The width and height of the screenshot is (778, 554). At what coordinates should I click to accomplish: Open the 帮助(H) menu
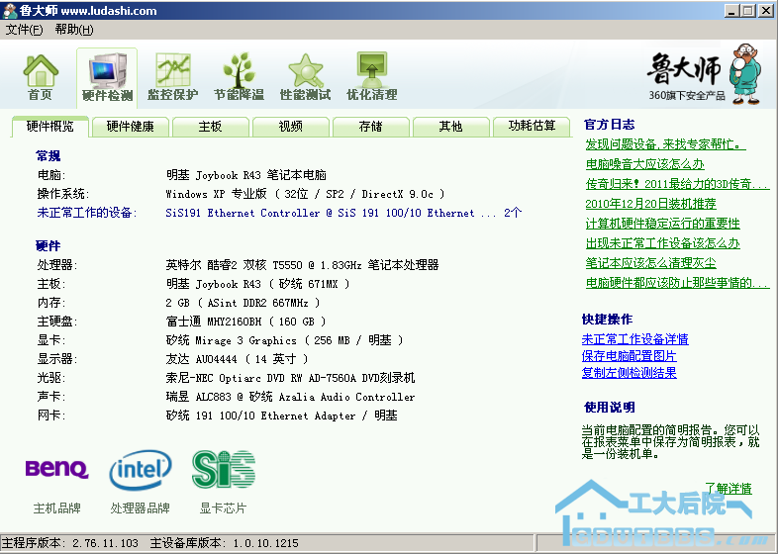click(74, 30)
